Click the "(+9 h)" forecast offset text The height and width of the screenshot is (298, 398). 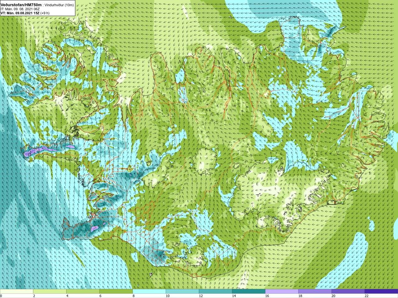(x=45, y=13)
